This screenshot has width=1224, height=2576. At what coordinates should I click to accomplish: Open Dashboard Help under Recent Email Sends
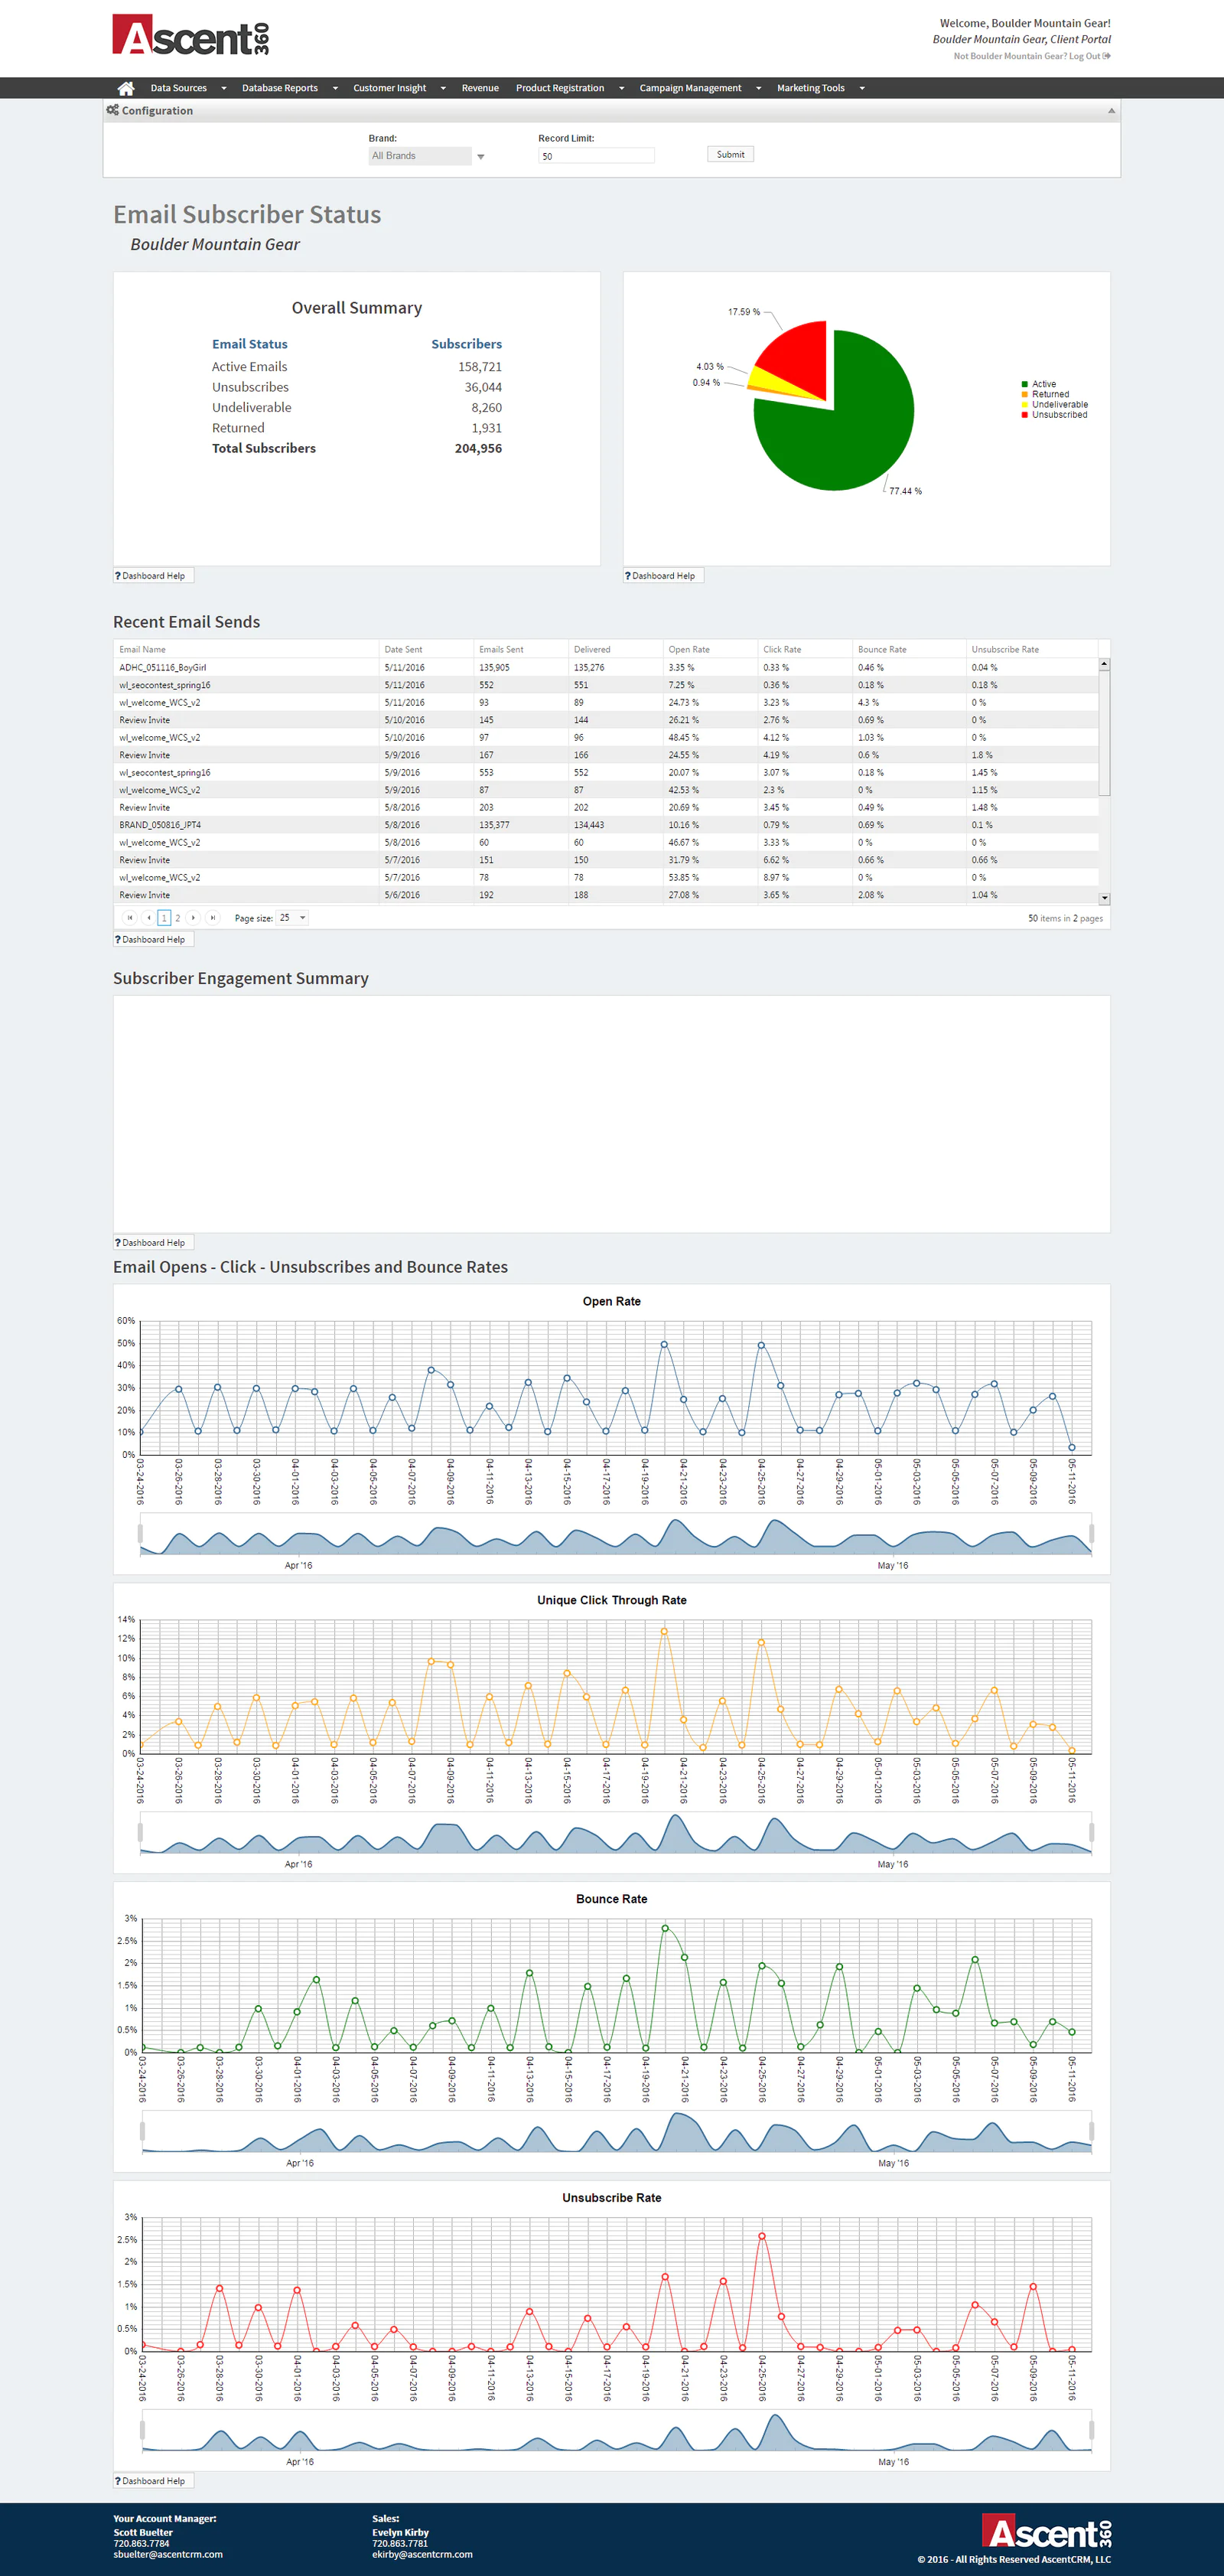click(x=153, y=940)
